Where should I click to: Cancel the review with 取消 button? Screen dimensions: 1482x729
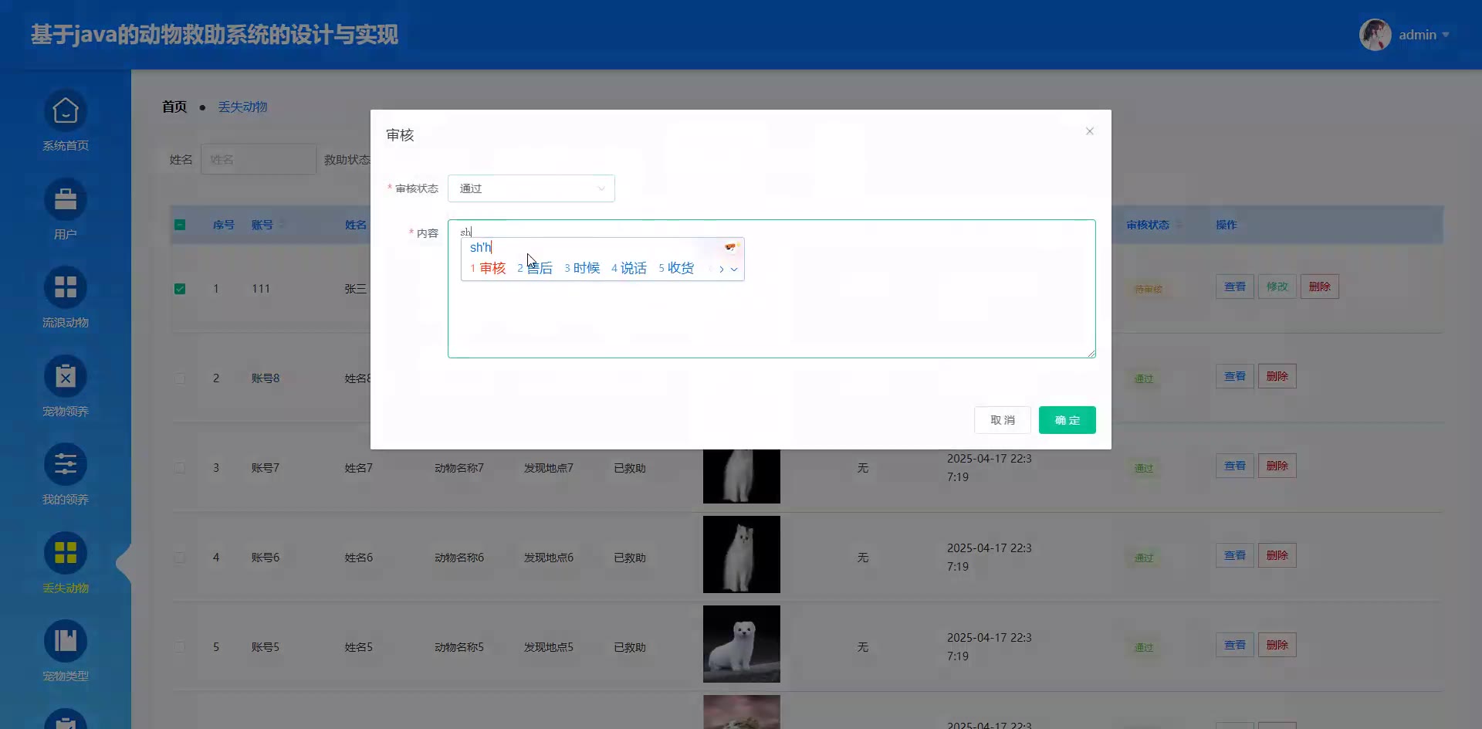coord(1003,420)
